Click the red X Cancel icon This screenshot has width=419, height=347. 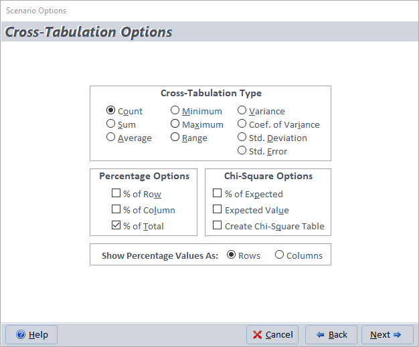(x=257, y=335)
